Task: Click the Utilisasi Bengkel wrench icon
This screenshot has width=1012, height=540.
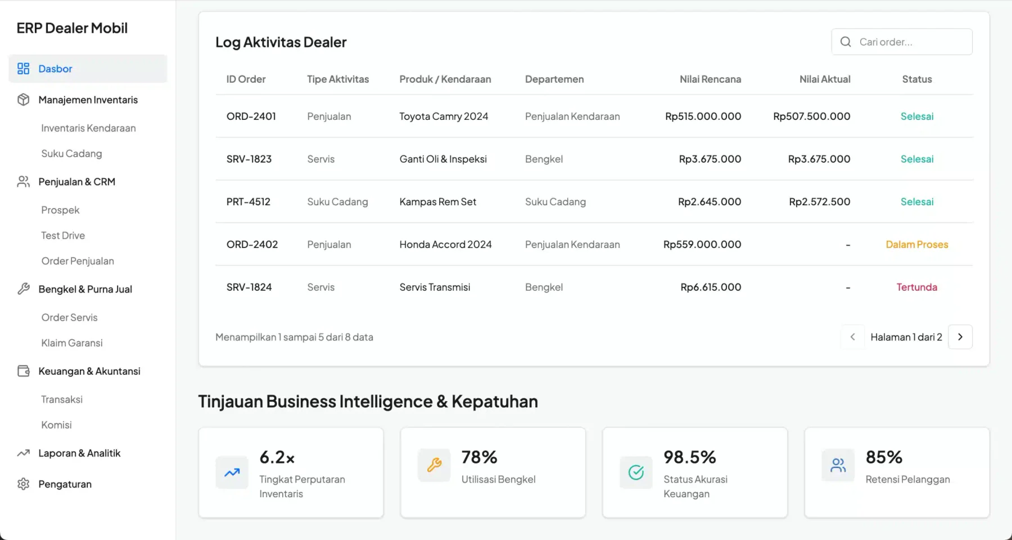Action: [434, 465]
